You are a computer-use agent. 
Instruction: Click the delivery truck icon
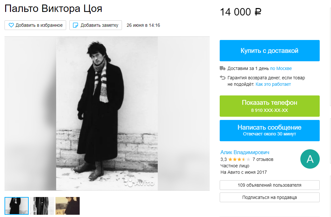pos(223,68)
